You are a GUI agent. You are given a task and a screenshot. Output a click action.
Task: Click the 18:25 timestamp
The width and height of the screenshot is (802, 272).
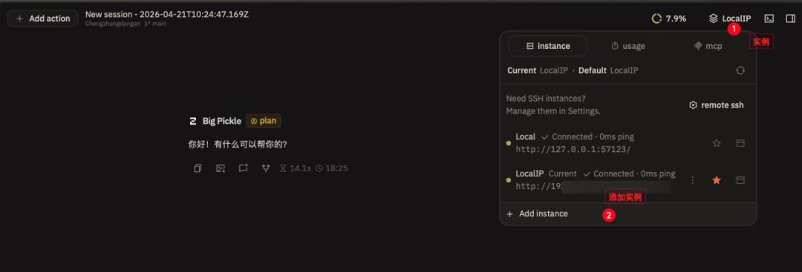(x=331, y=168)
